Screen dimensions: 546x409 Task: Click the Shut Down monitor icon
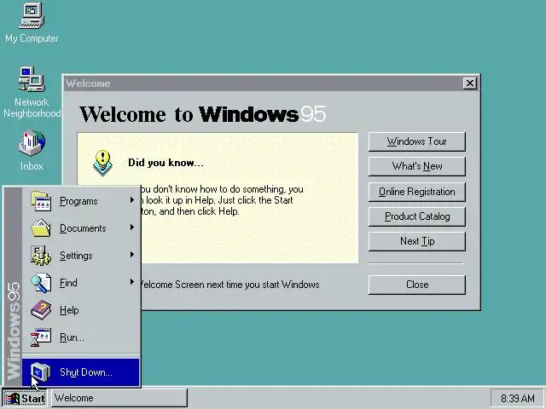(40, 372)
